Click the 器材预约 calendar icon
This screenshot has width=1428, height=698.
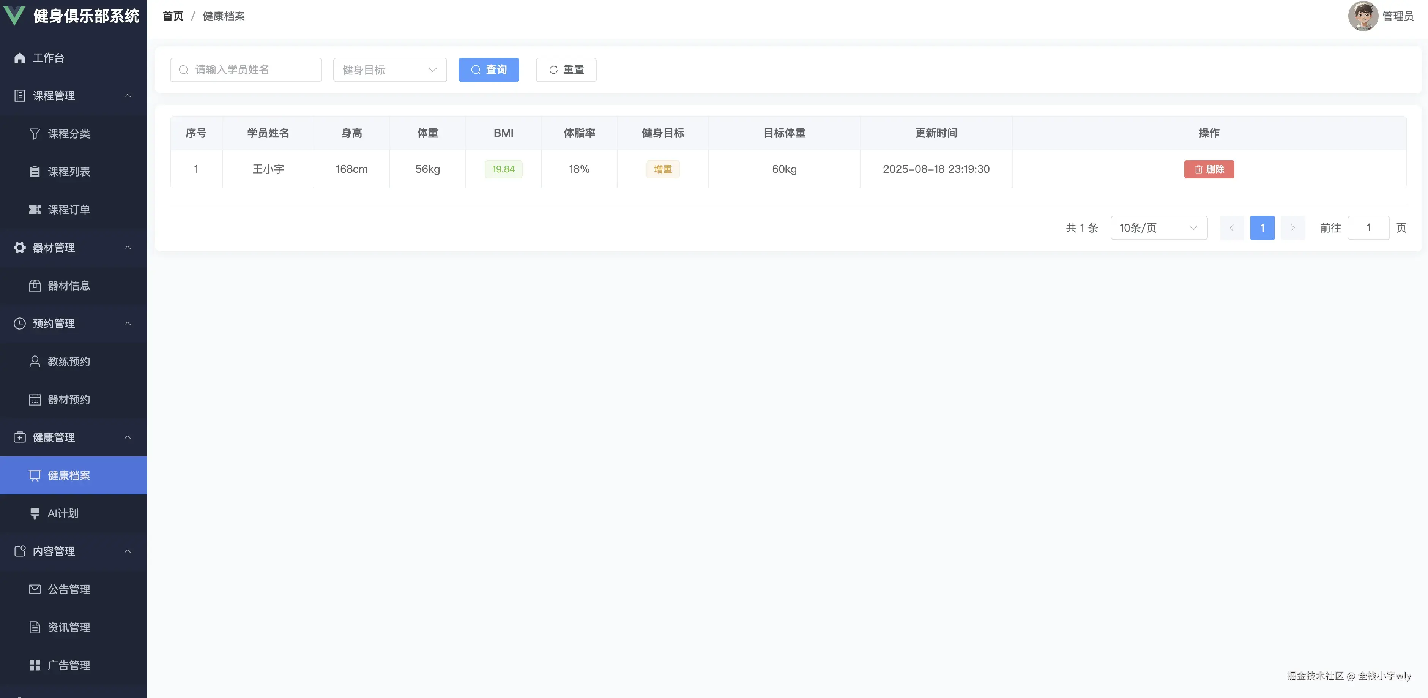(x=35, y=400)
